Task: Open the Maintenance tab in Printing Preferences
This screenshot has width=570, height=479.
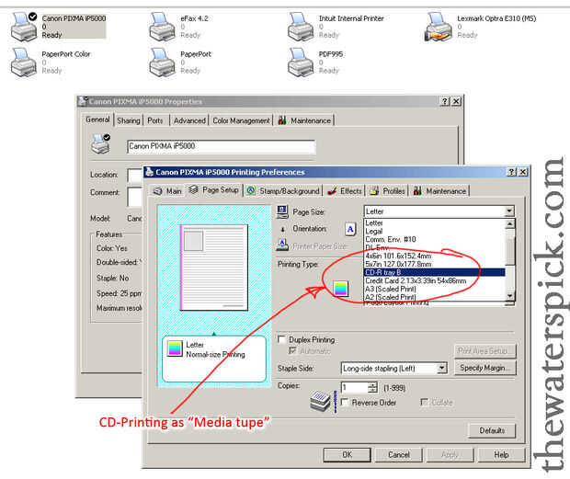Action: click(x=439, y=191)
